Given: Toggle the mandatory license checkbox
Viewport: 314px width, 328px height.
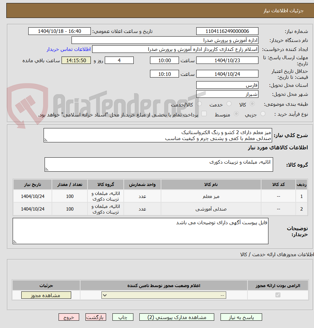Looking at the screenshot, I should click(278, 295).
